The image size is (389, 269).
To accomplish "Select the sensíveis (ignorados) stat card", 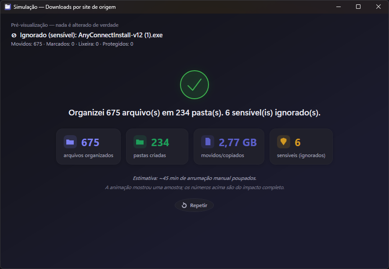I will (301, 147).
